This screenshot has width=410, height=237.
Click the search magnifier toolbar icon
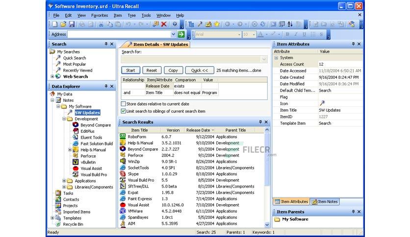click(200, 24)
